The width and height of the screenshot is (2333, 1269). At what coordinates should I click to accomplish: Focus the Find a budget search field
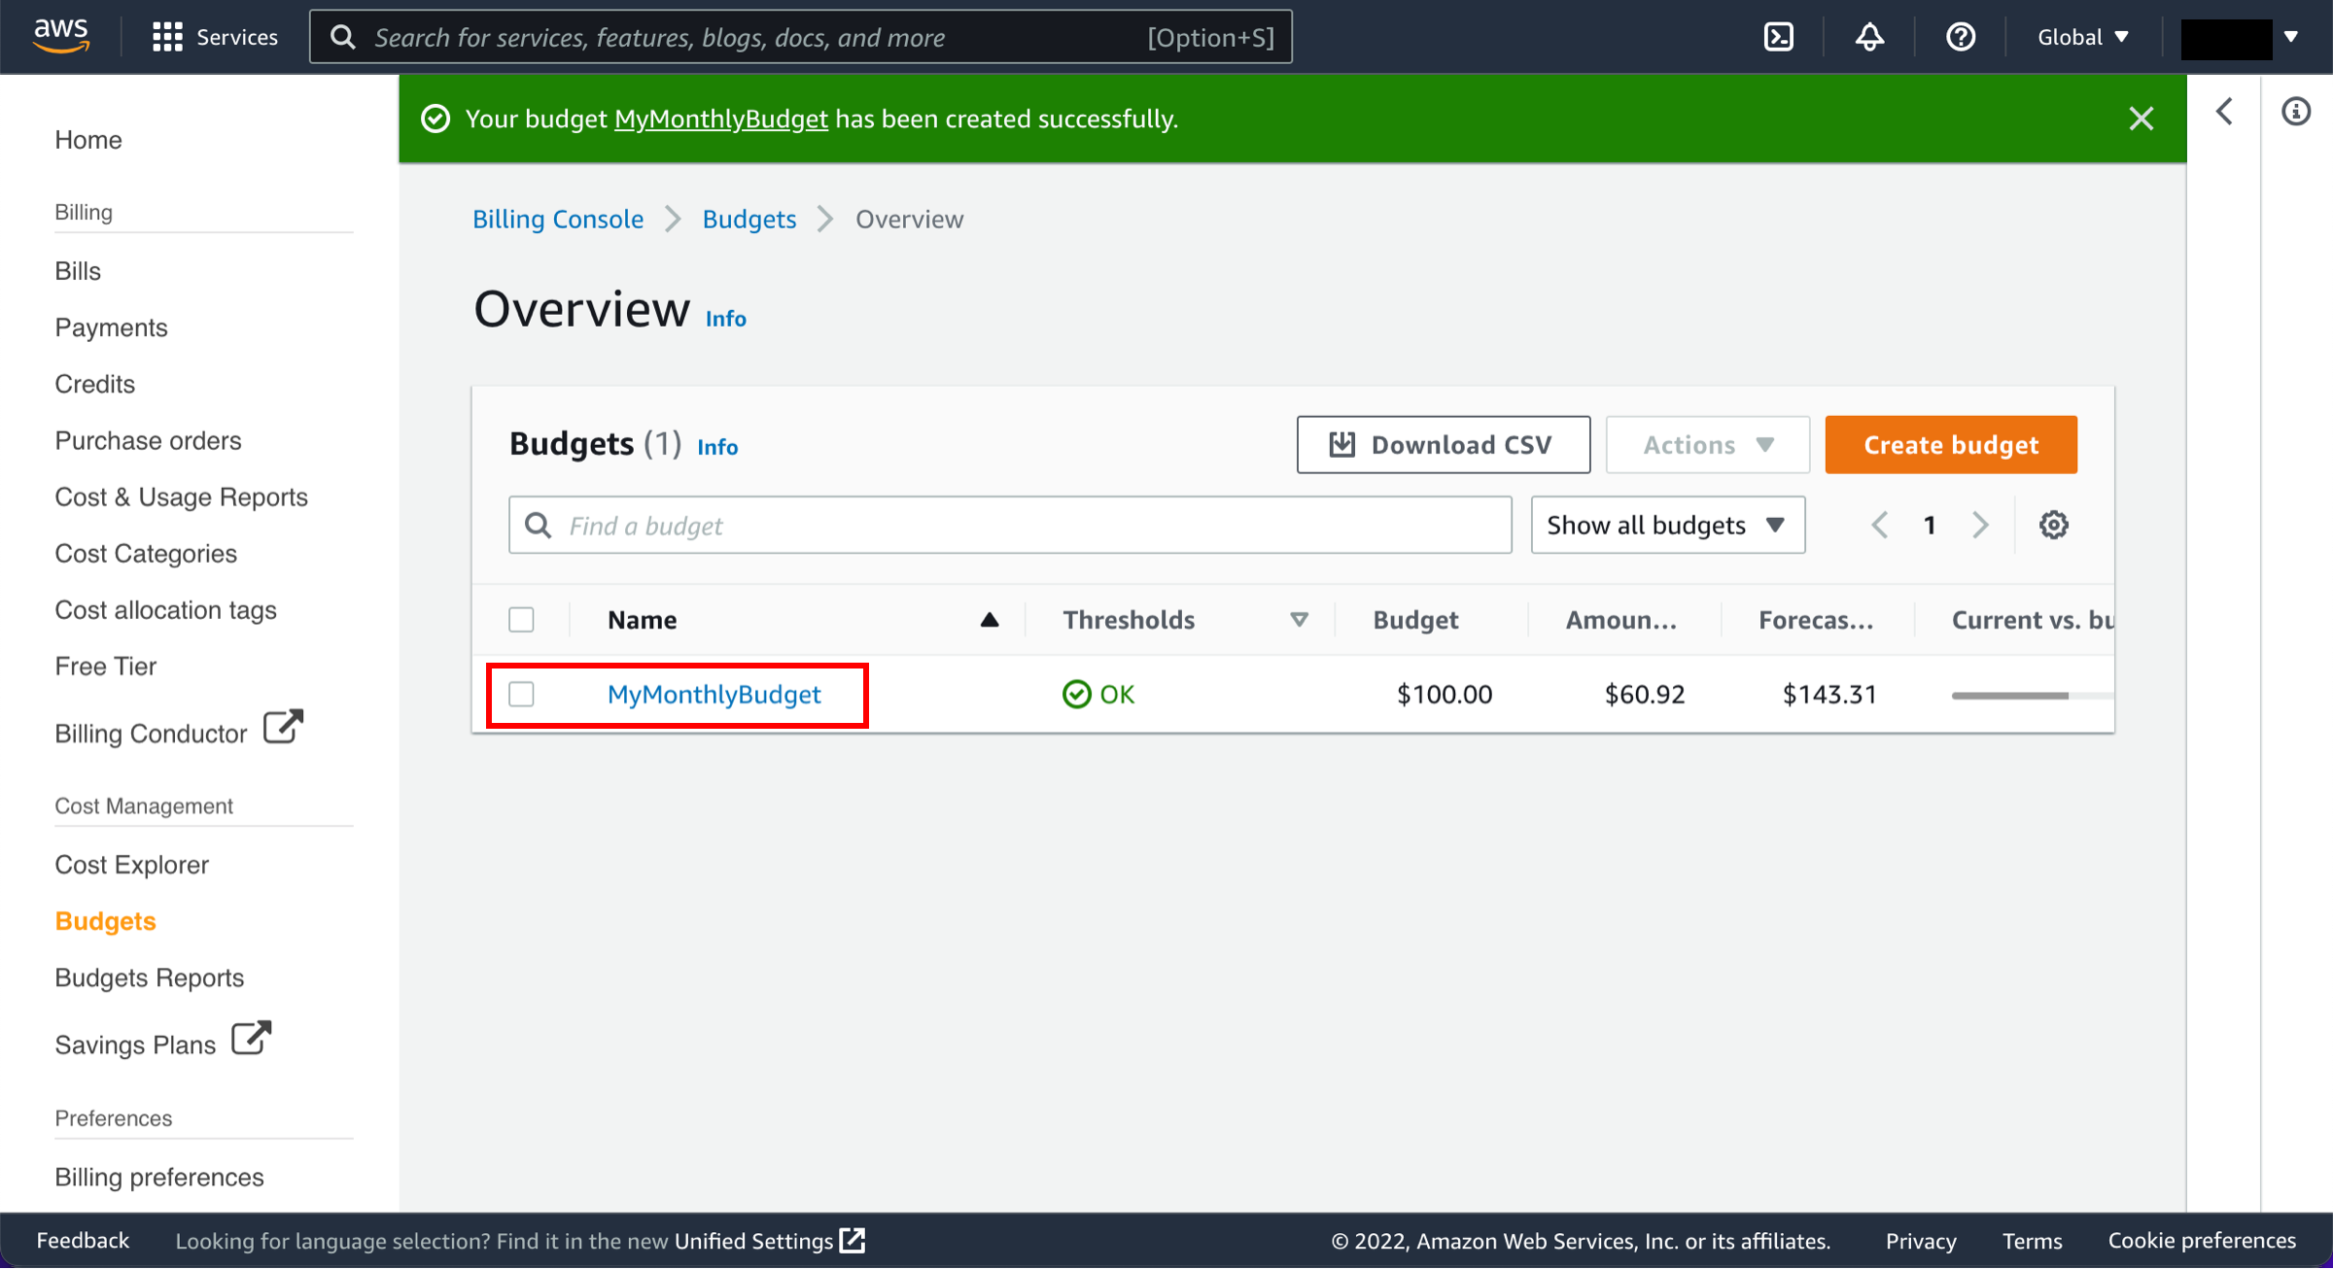pos(1009,525)
